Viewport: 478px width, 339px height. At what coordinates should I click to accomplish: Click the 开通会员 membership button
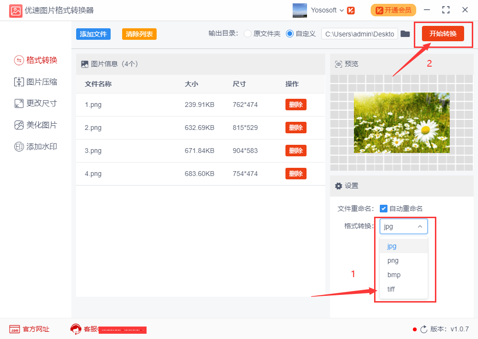(x=393, y=10)
